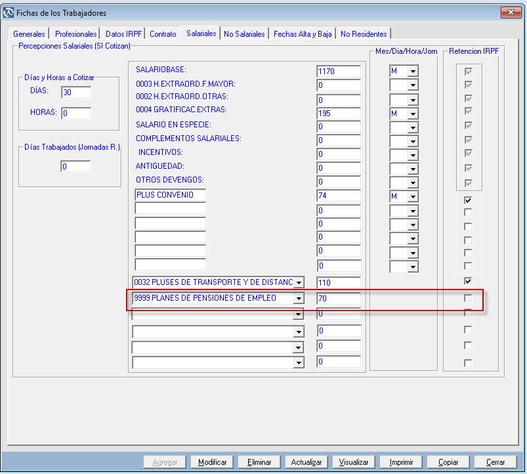Uncheck IRPF retention for PLUSES DE TRANSPORTE
The height and width of the screenshot is (474, 527).
(x=468, y=281)
